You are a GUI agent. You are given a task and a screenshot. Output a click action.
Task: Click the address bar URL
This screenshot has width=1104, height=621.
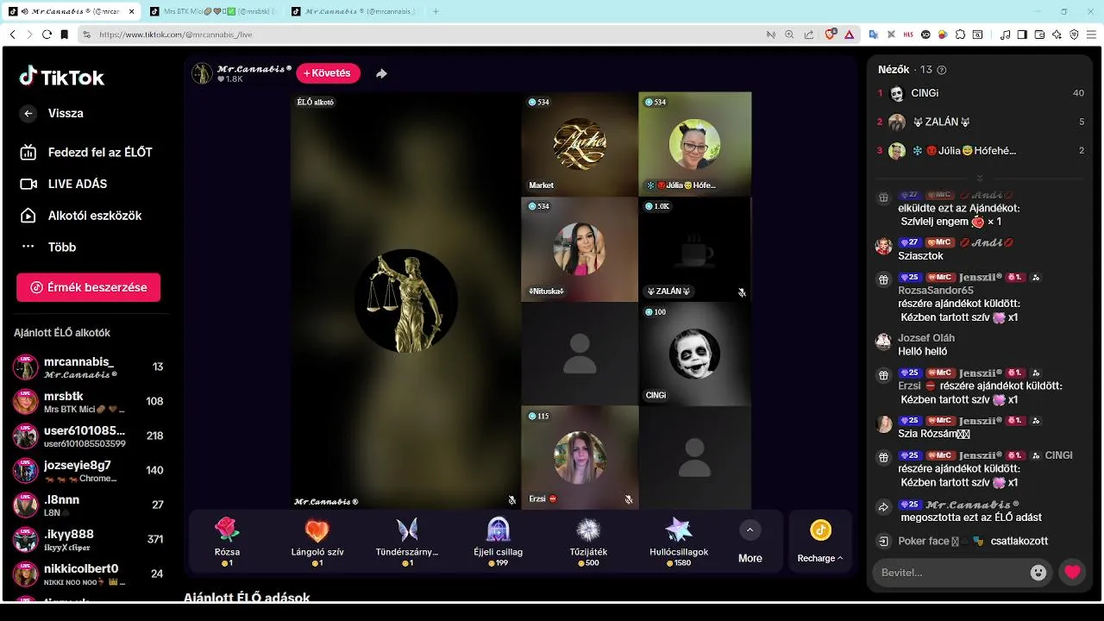pyautogui.click(x=176, y=34)
